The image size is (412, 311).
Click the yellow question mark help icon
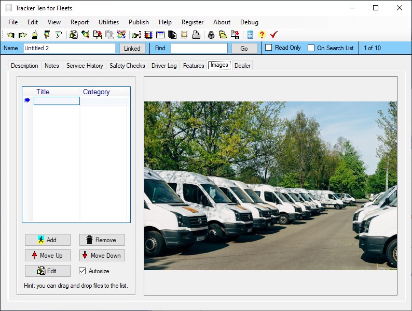click(x=262, y=35)
